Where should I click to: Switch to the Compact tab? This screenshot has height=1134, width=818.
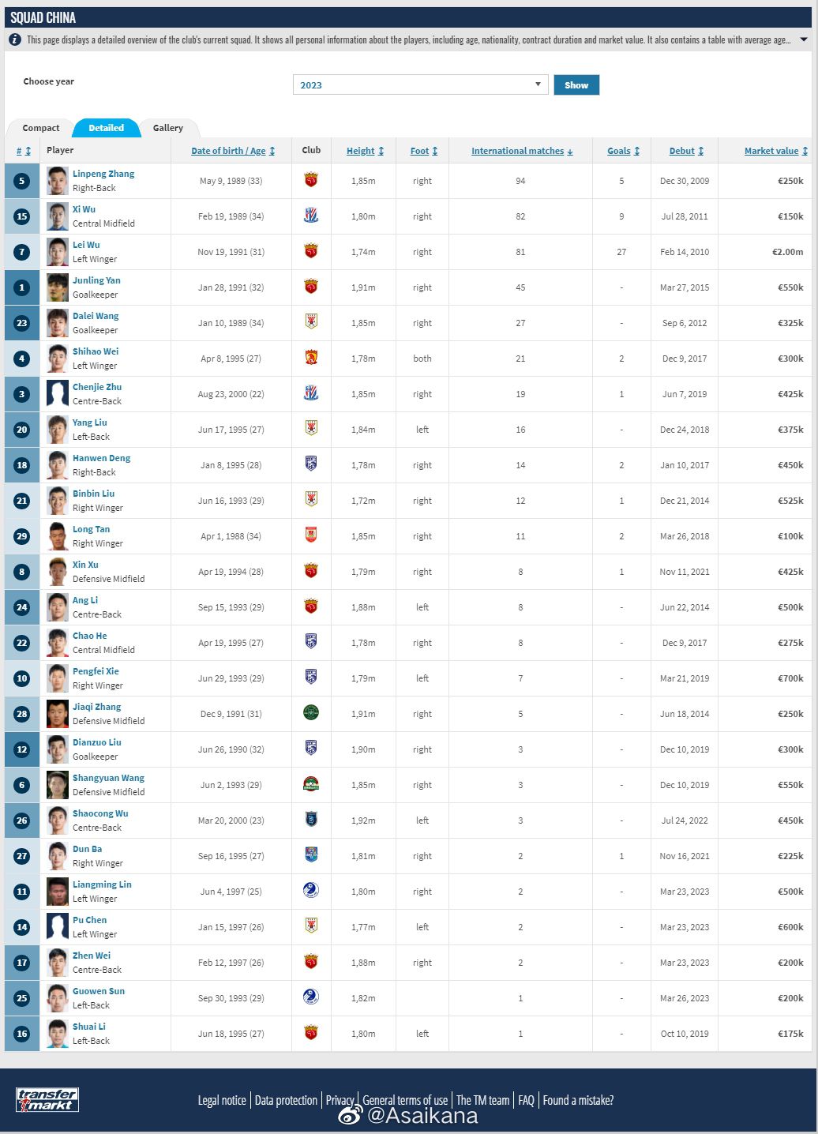(x=41, y=128)
